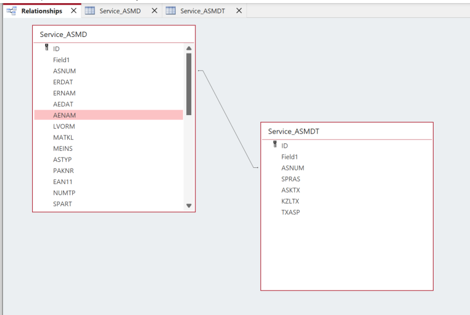470x315 pixels.
Task: Click the Relationships tab icon
Action: click(11, 11)
